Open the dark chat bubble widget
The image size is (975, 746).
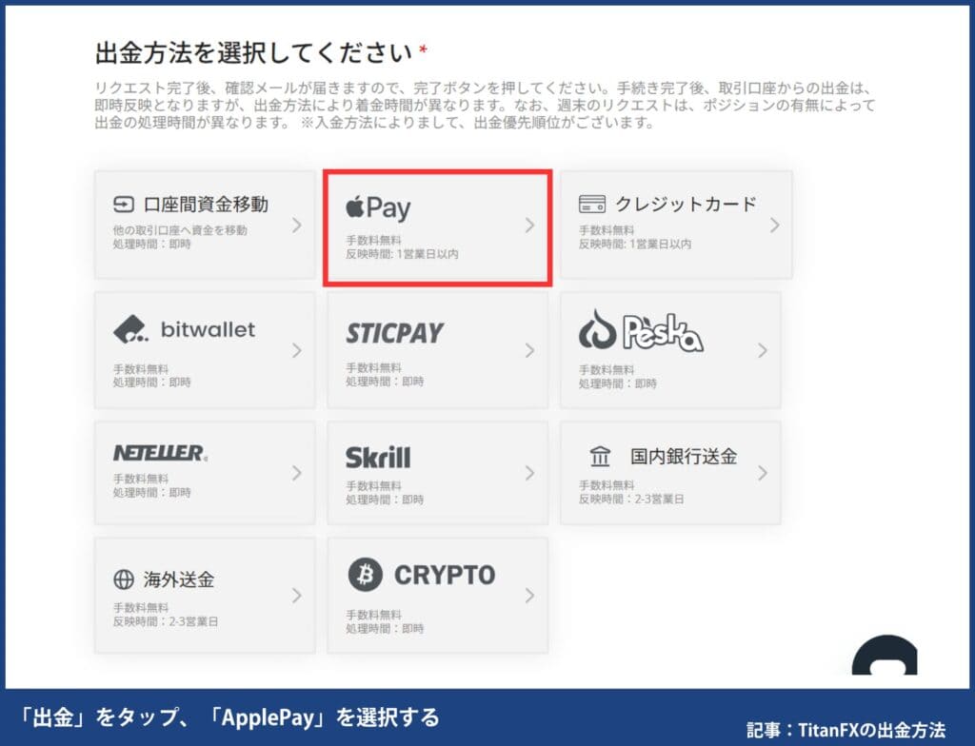[885, 656]
